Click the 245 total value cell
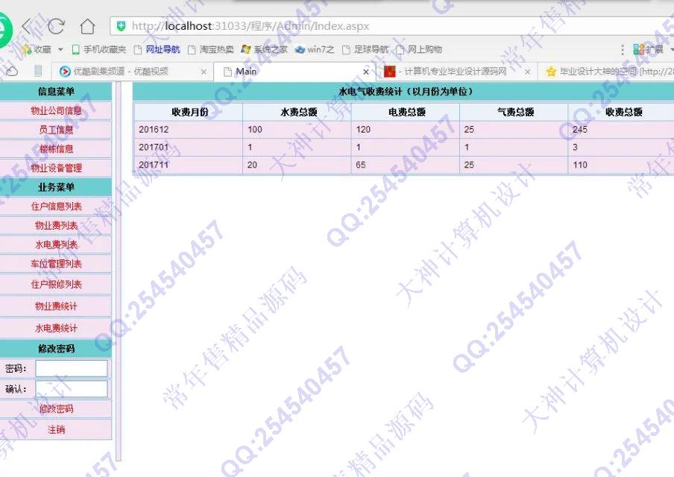The image size is (674, 477). tap(622, 130)
